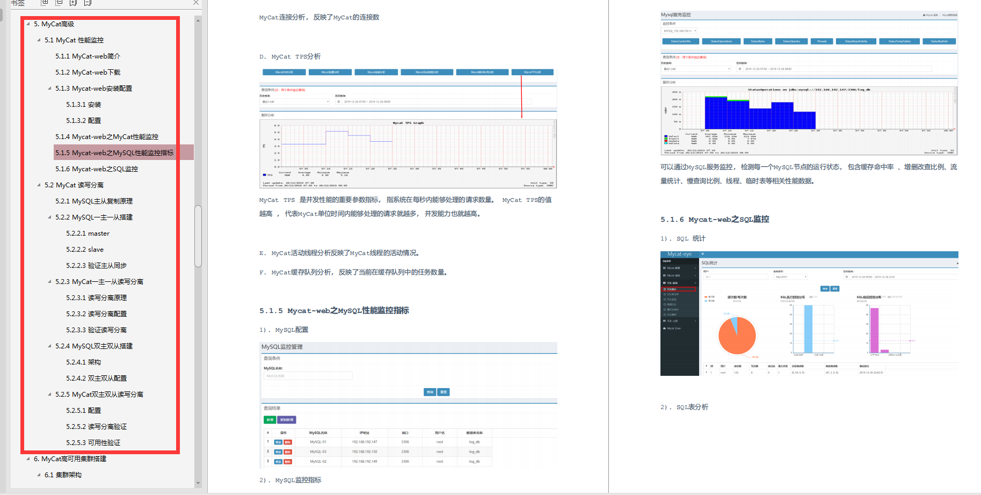Jump to bookmark '5.2.1 MySQL主从复制原理'

click(94, 201)
